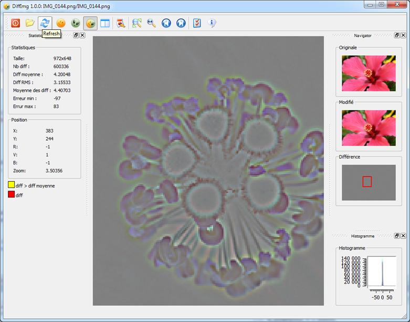Switch to dual panel view icon
The height and width of the screenshot is (322, 410).
tap(105, 23)
